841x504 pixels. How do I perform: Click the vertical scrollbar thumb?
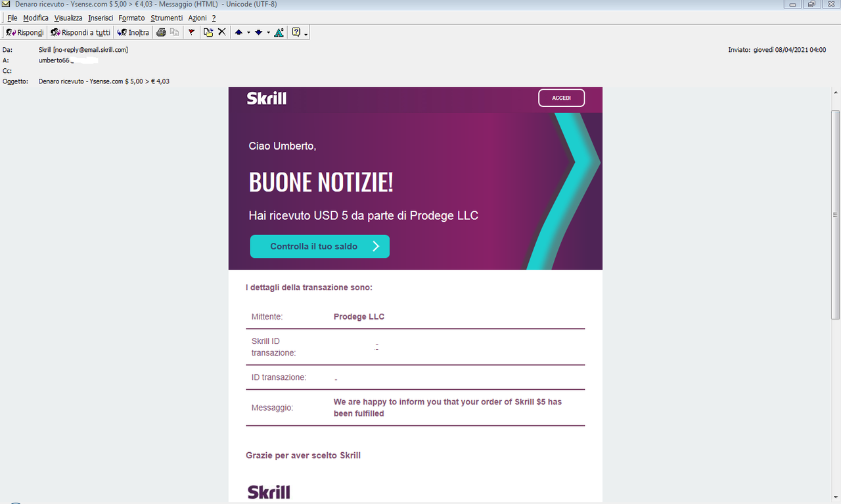click(x=835, y=215)
